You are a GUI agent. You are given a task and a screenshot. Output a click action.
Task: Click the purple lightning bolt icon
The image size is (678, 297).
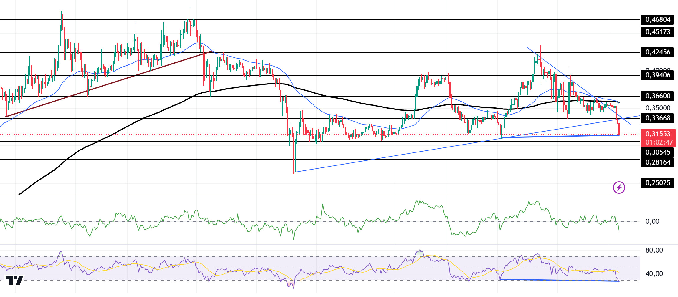[x=619, y=188]
